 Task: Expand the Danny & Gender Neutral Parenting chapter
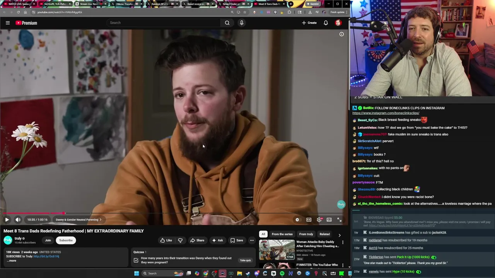pos(79,220)
